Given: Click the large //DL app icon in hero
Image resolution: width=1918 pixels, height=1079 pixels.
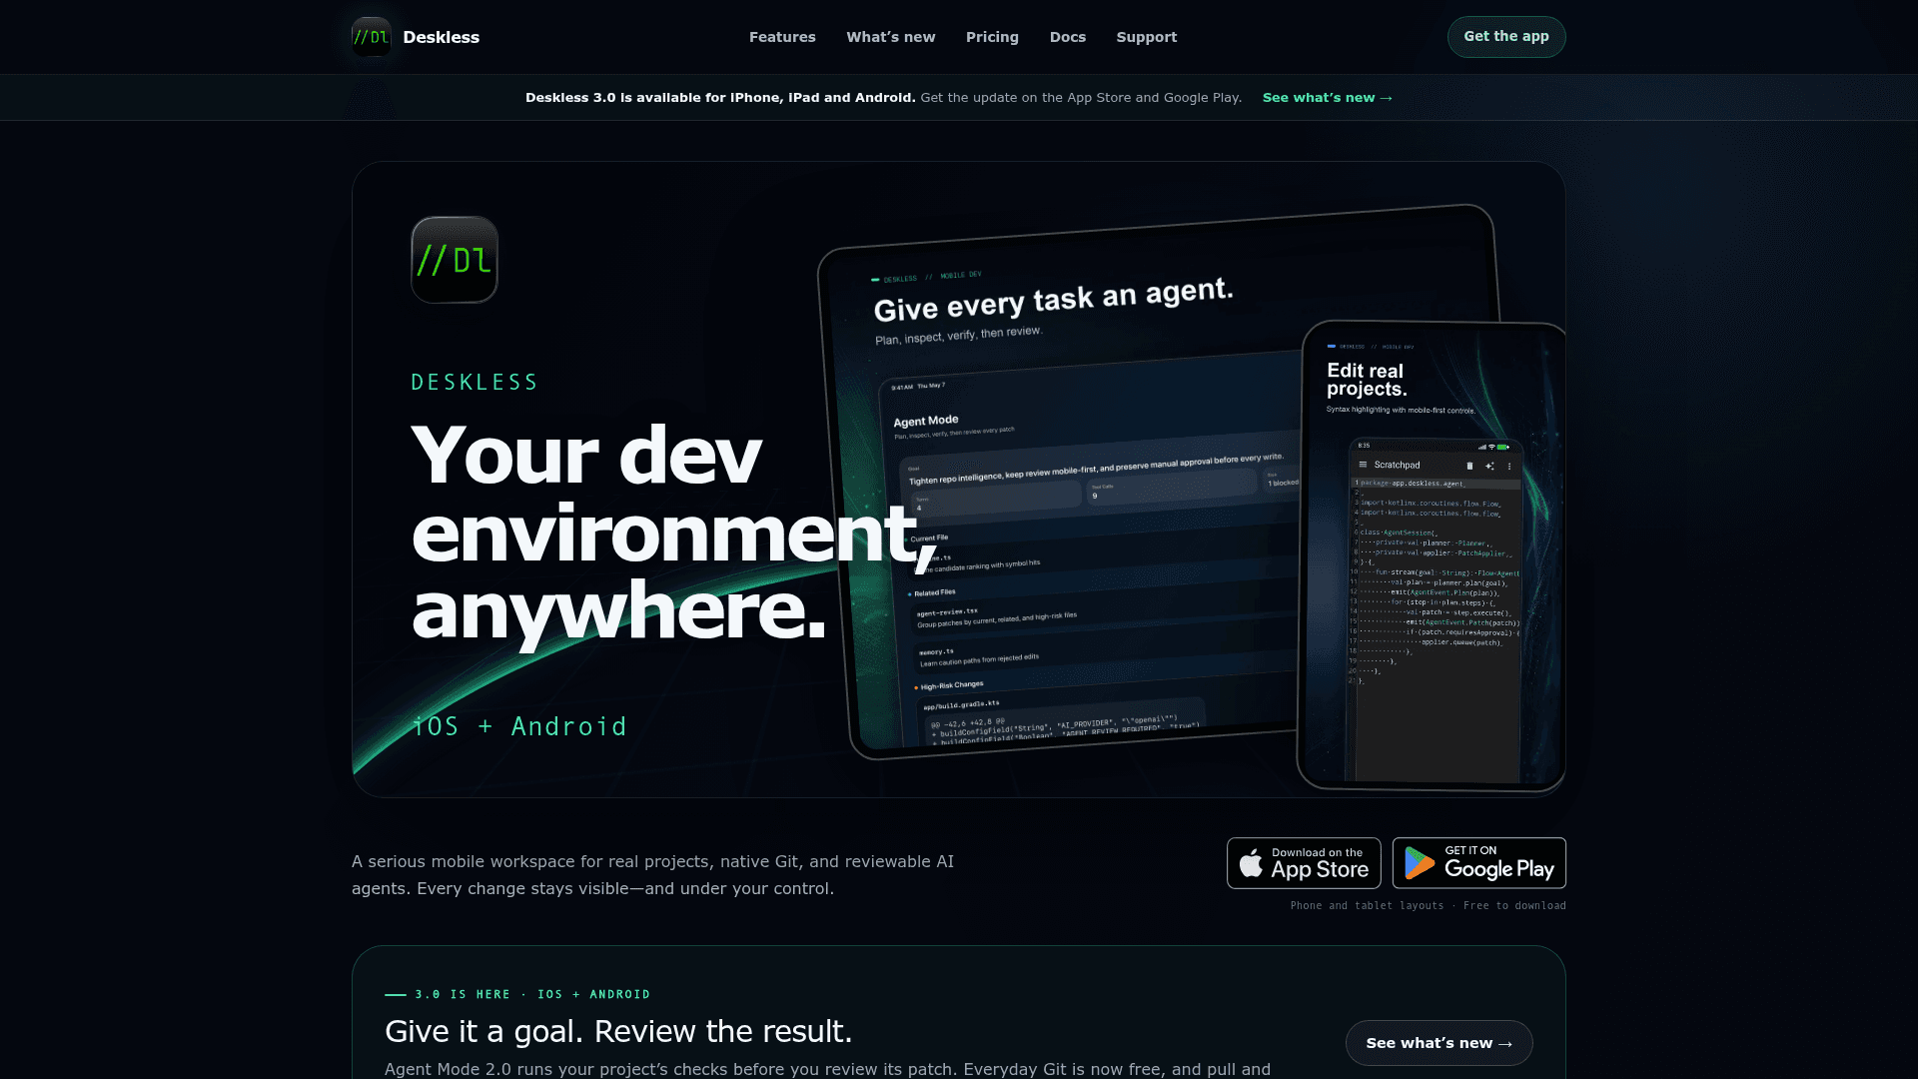Looking at the screenshot, I should point(455,260).
